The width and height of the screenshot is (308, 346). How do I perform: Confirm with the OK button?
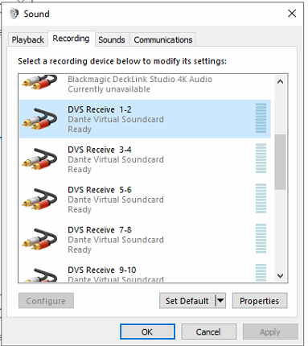147,332
